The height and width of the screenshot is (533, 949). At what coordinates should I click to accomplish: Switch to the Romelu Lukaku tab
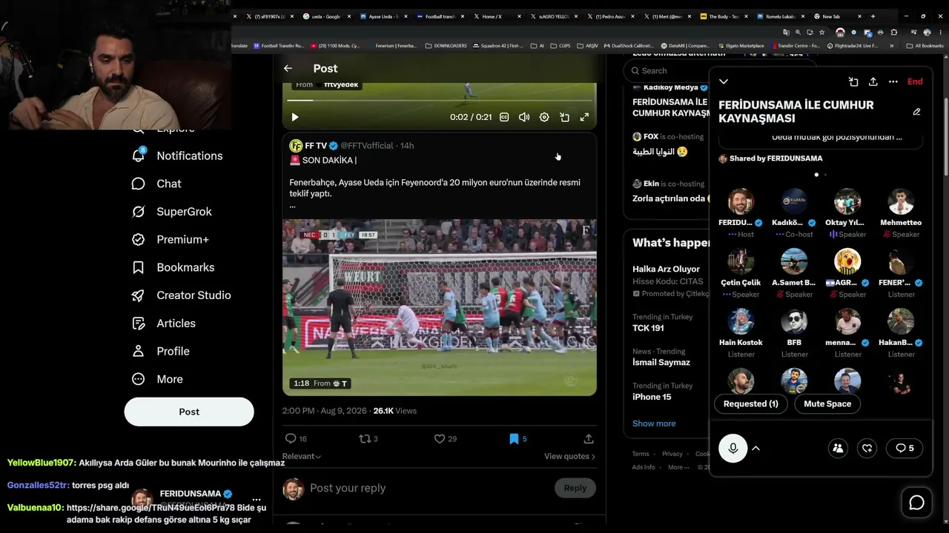tap(780, 16)
